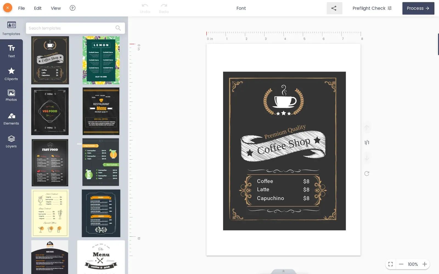Click the Redo arrow
Screen dimensions: 439x274
point(164,8)
